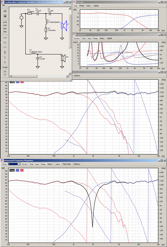Toggle Phase in Impedance window

click(x=95, y=38)
